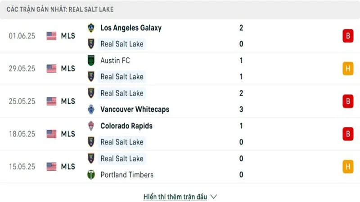Open the Colorado Rapids team name
This screenshot has width=360, height=202.
tap(126, 126)
